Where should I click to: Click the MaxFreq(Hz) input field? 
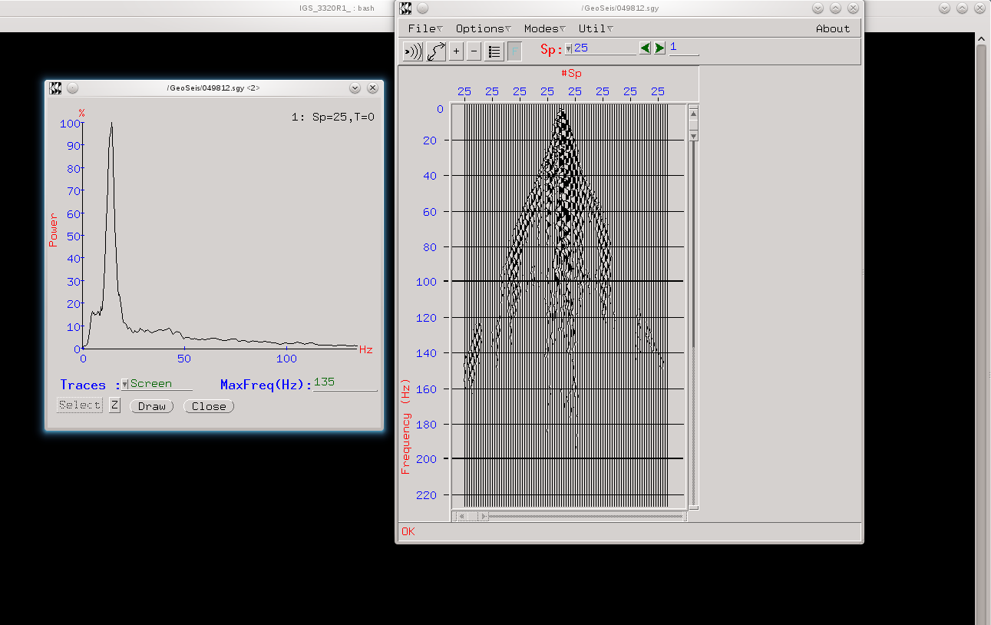point(345,383)
